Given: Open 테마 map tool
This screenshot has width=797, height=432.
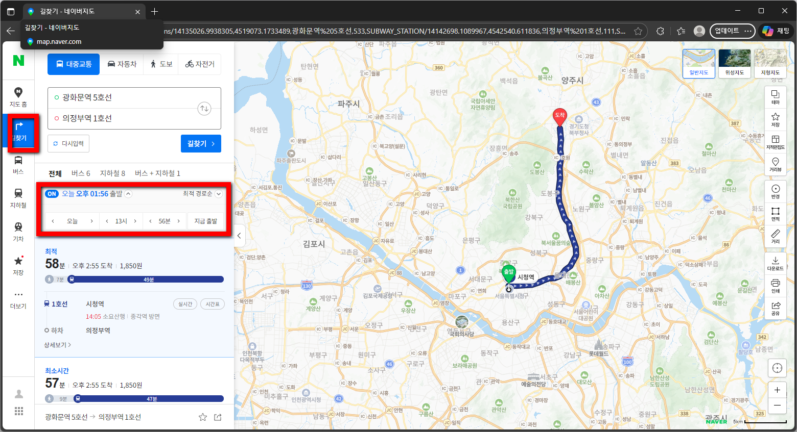Looking at the screenshot, I should pyautogui.click(x=776, y=97).
